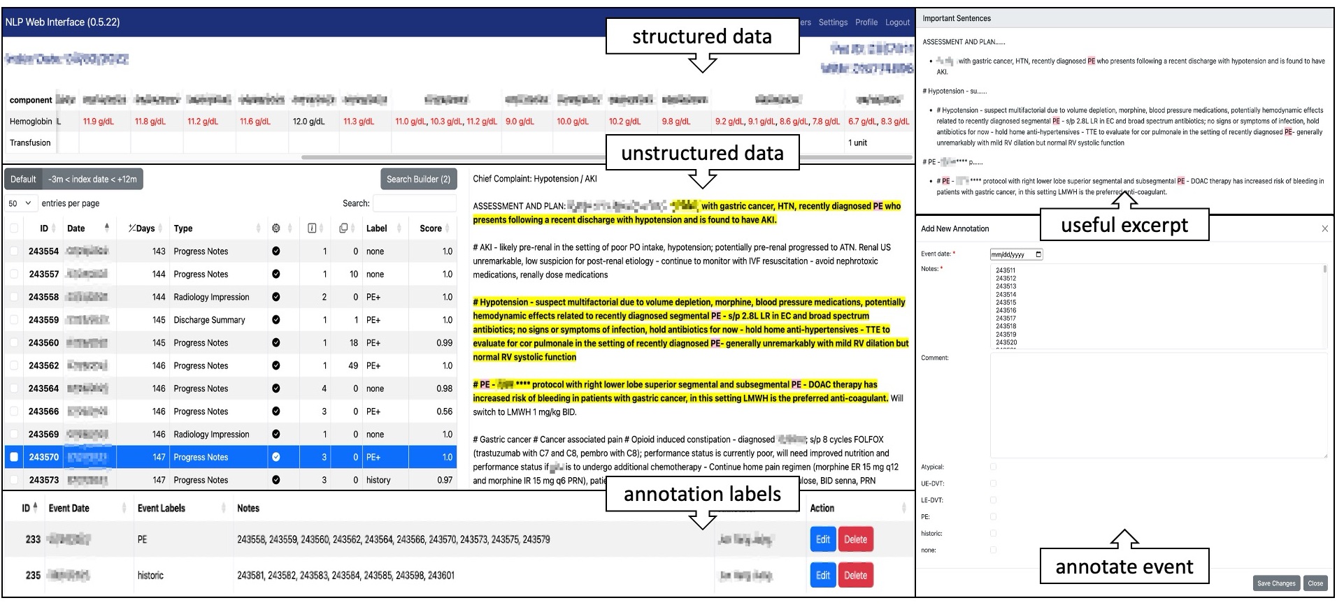Image resolution: width=1337 pixels, height=605 pixels.
Task: Click the checkmark status icon in row 243564
Action: pyautogui.click(x=276, y=388)
